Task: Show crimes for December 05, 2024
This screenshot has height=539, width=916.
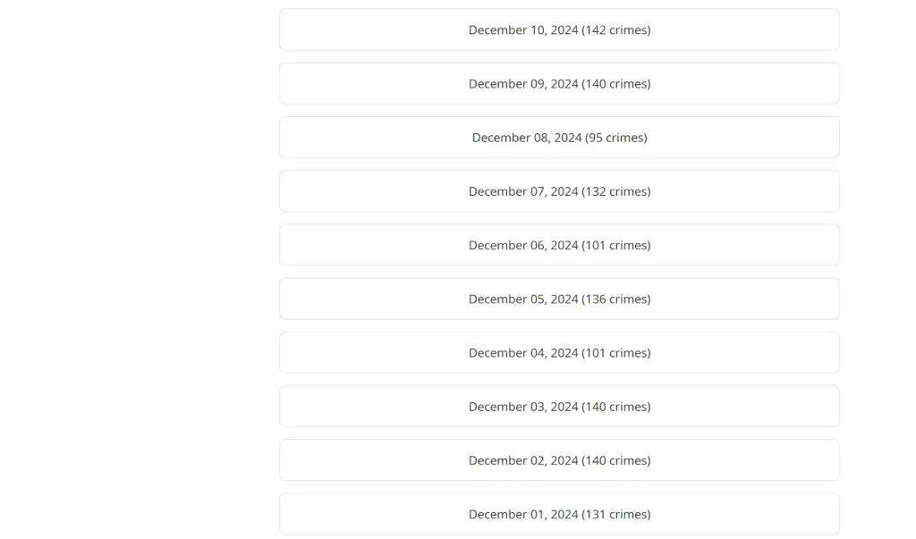Action: pyautogui.click(x=559, y=299)
